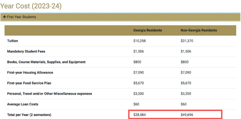Click the $28,584 Georgia total amount
The image size is (241, 119).
(140, 115)
